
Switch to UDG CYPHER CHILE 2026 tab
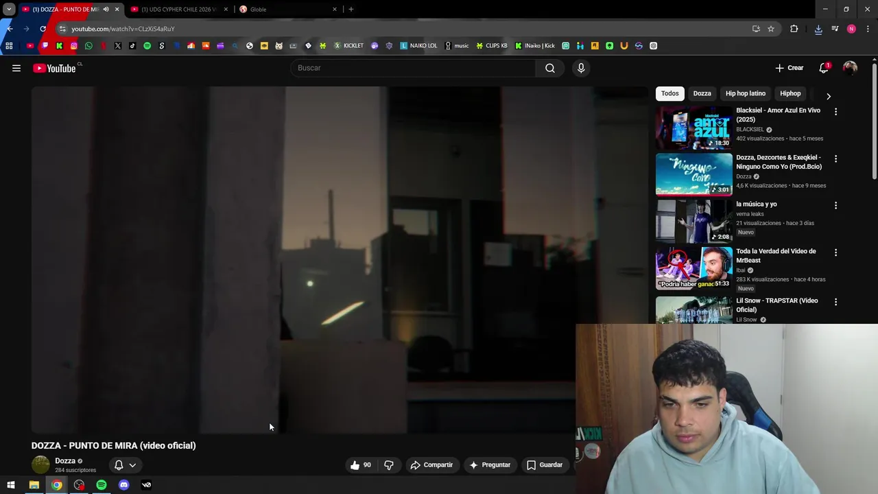pyautogui.click(x=178, y=10)
